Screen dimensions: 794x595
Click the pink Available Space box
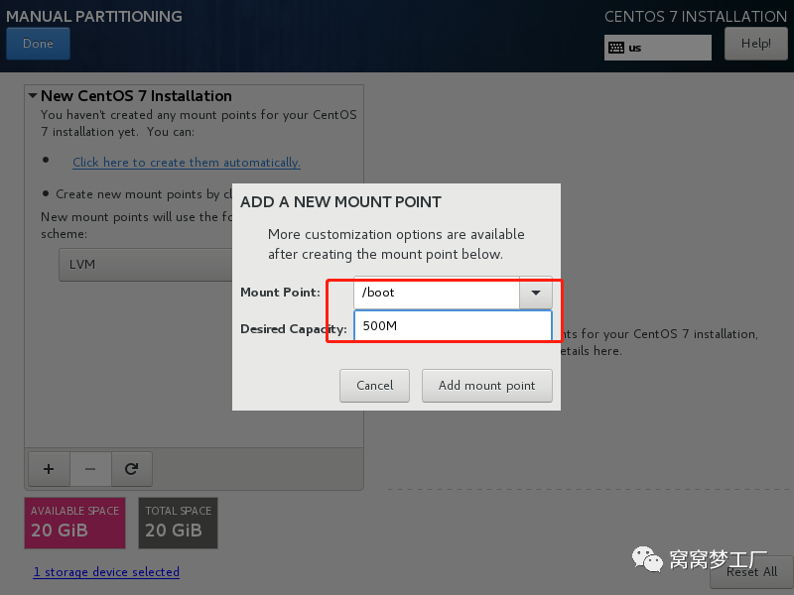coord(74,523)
